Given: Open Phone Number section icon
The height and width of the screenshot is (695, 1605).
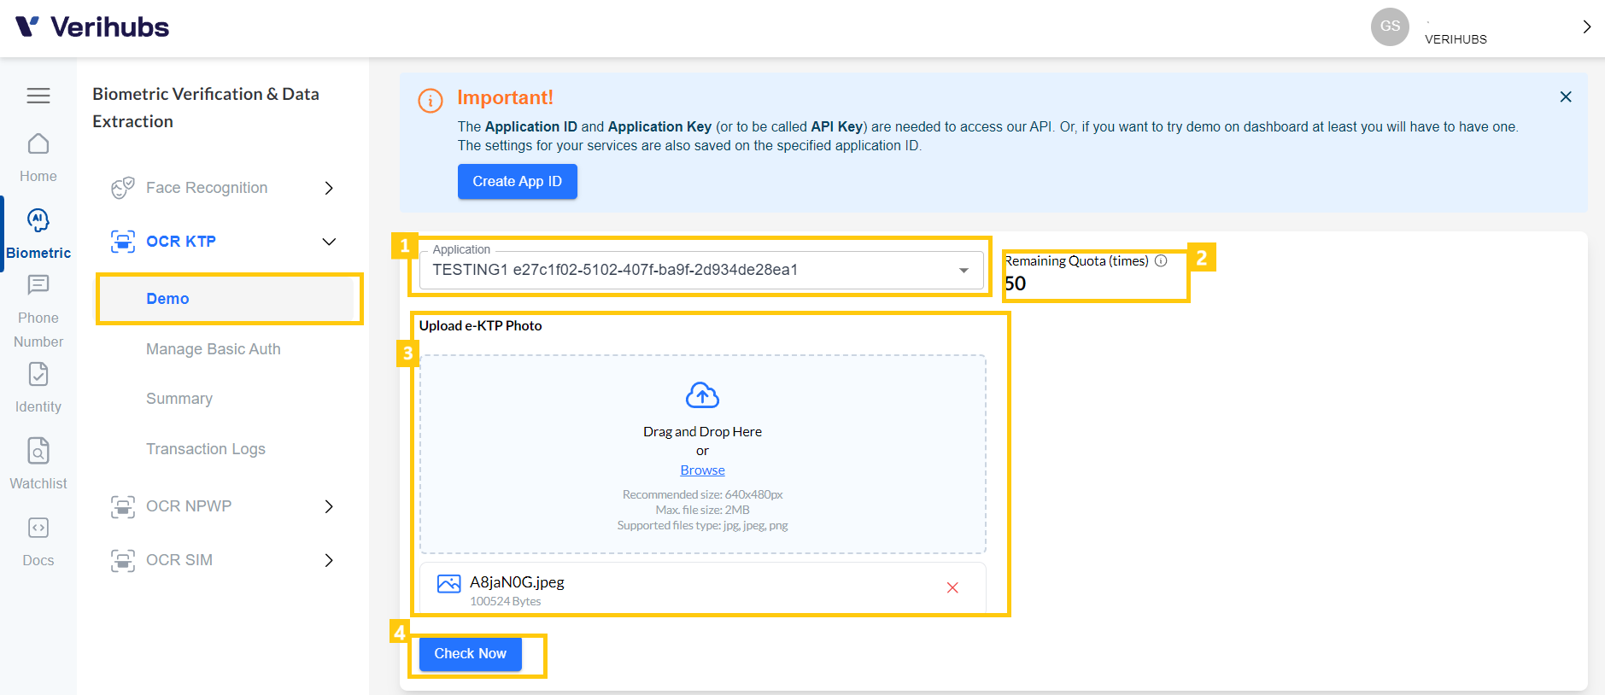Looking at the screenshot, I should pos(38,284).
